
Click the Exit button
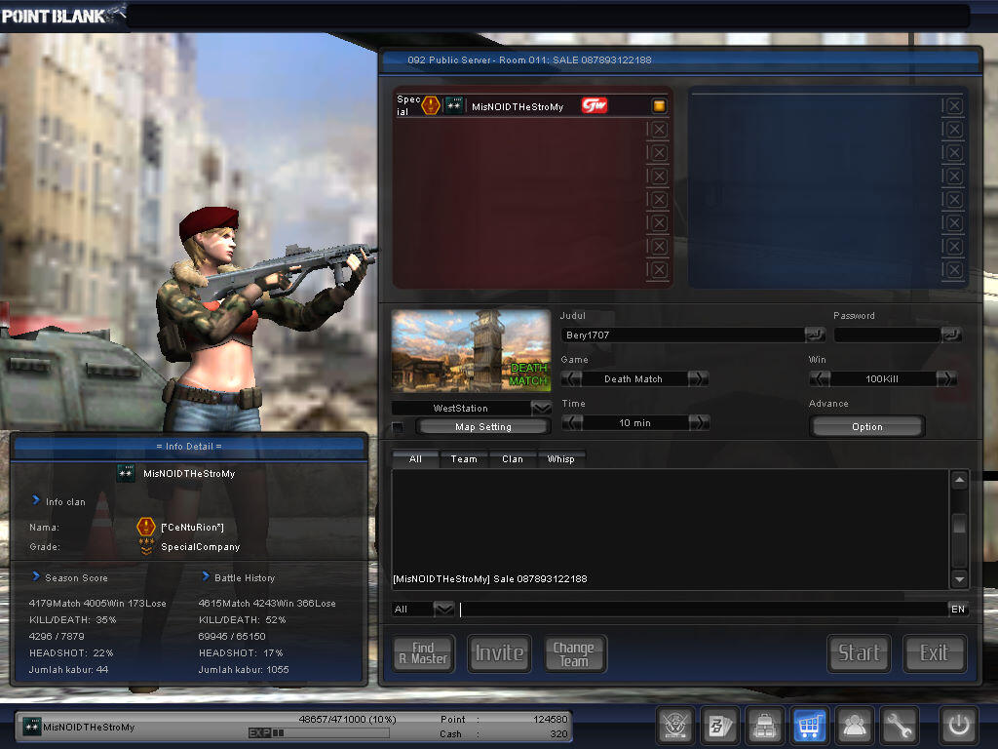pos(935,653)
